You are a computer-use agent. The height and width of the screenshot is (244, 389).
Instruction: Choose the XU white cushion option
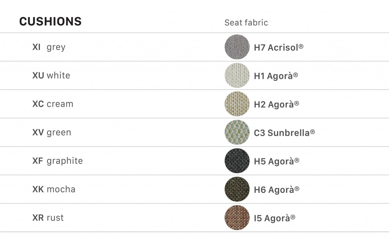click(51, 76)
